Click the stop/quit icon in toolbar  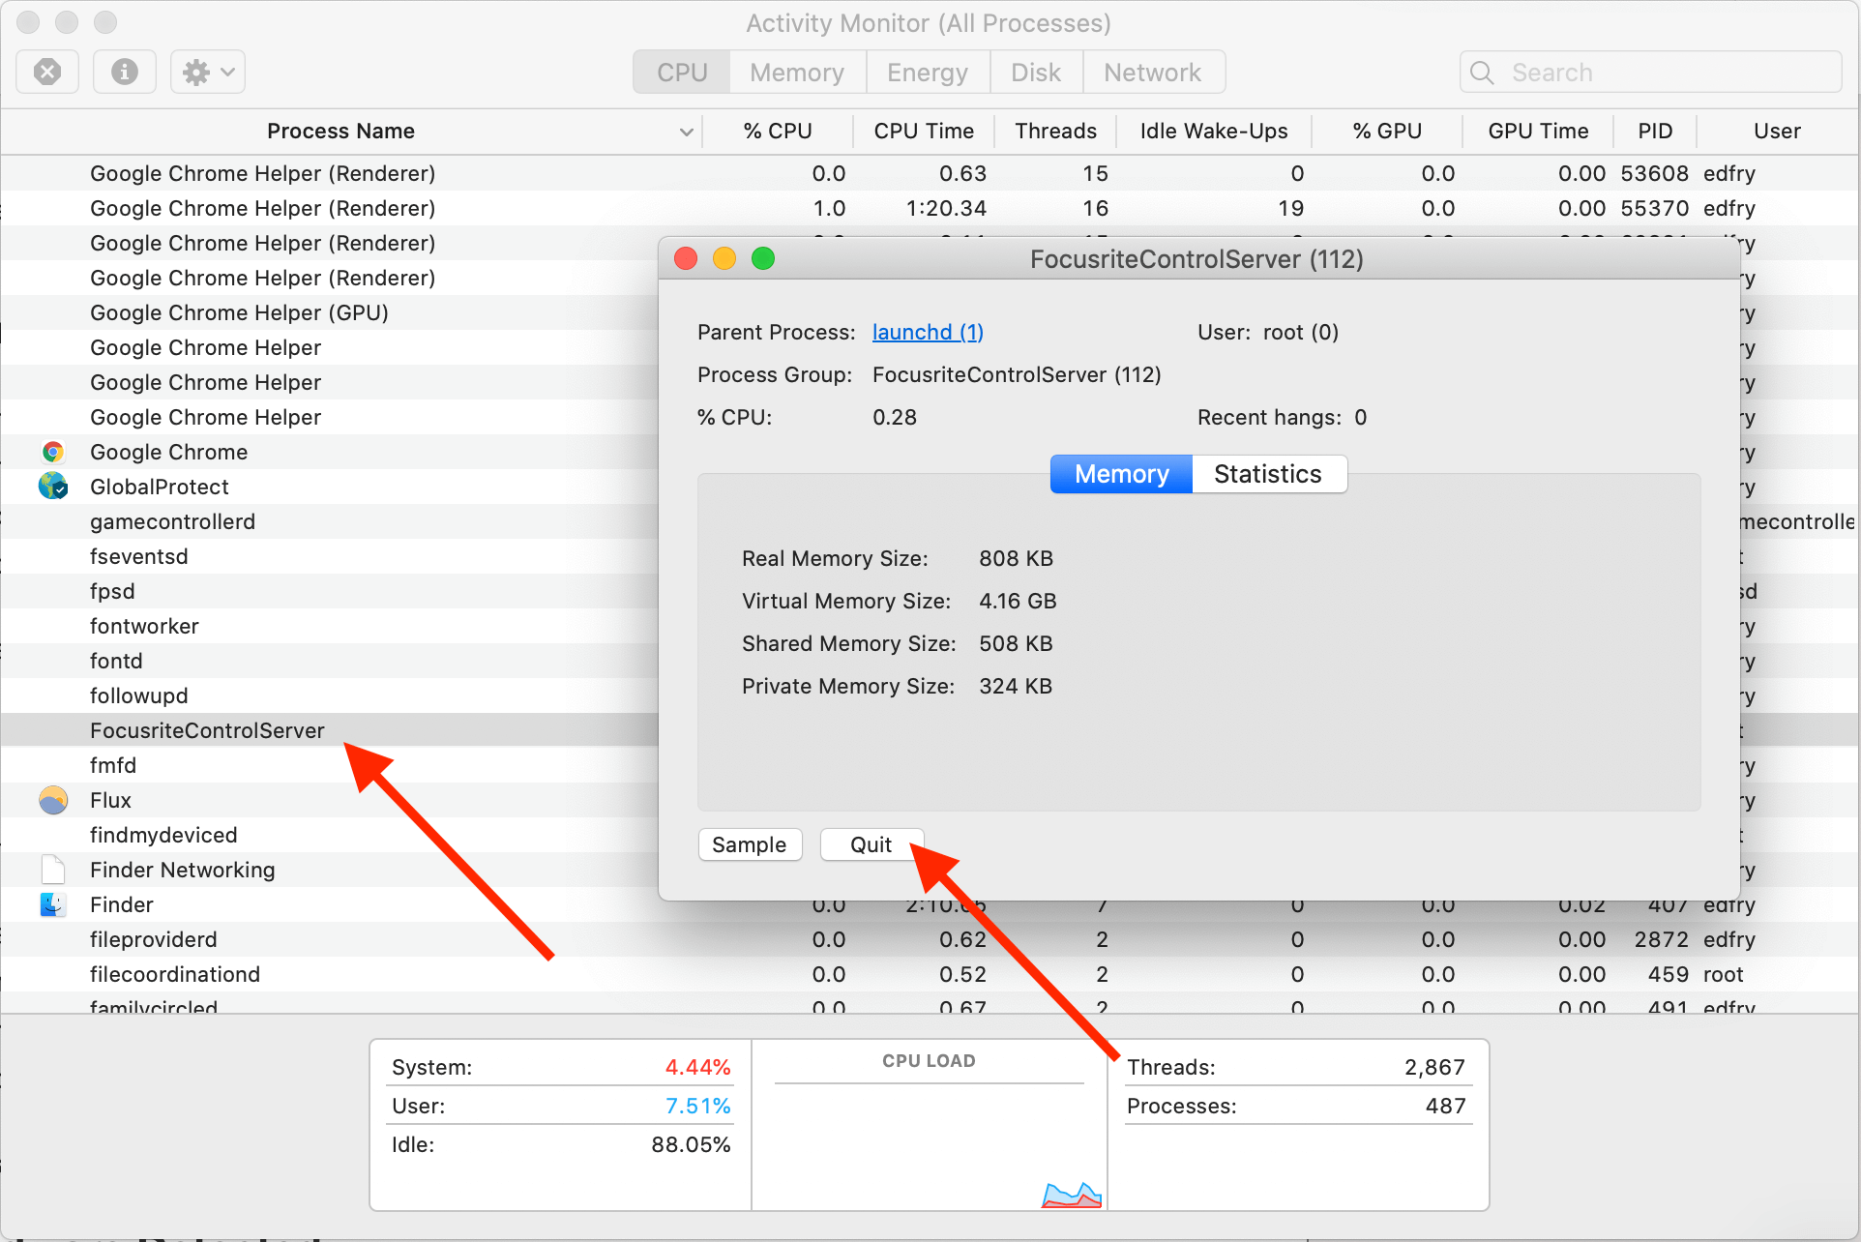click(50, 71)
